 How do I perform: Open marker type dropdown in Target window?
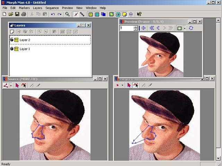click(x=122, y=85)
